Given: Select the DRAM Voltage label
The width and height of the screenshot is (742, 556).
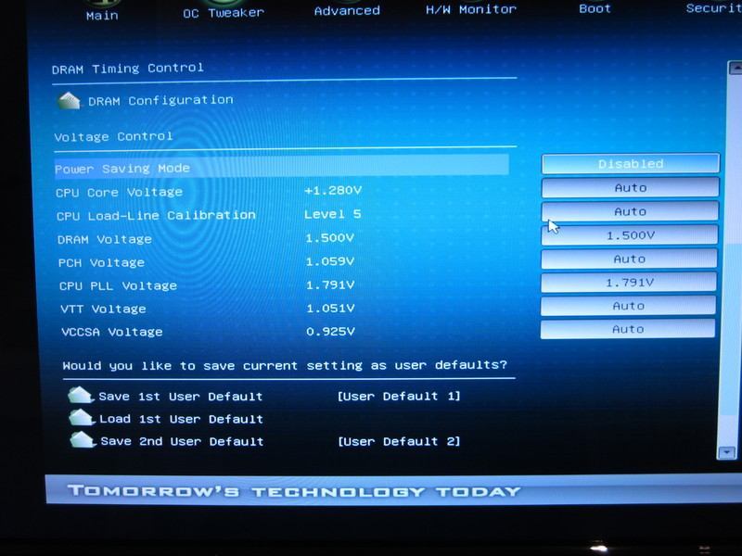Looking at the screenshot, I should coord(105,239).
